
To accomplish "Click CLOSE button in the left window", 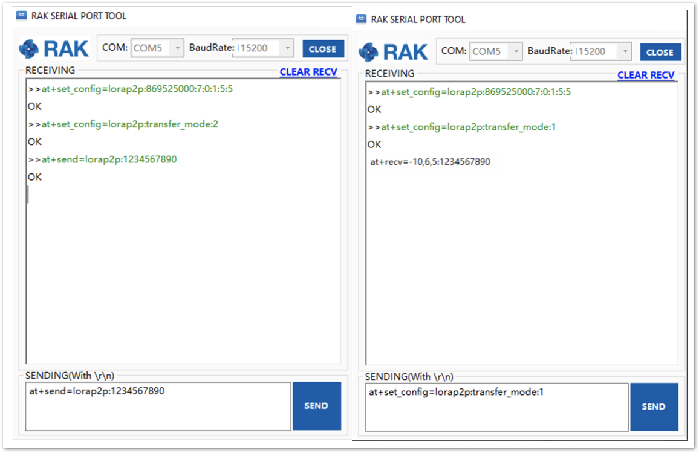I will [x=323, y=48].
